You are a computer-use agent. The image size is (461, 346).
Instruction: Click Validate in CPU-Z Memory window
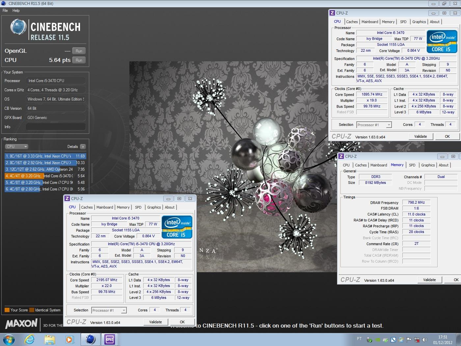coord(429,280)
